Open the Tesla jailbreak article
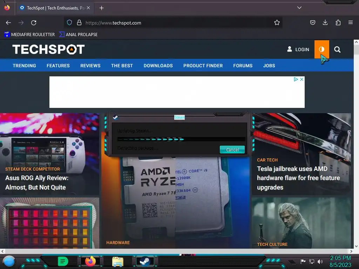This screenshot has width=359, height=269. click(298, 178)
